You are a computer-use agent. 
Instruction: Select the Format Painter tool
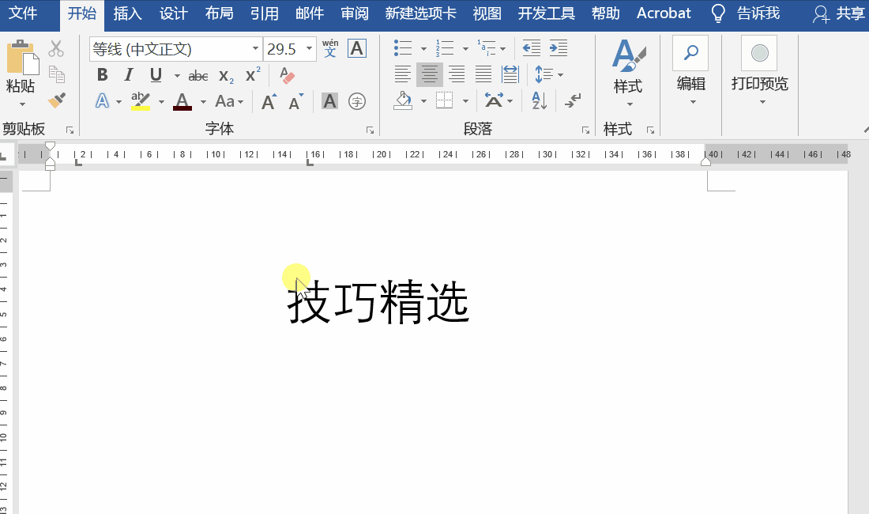tap(55, 100)
